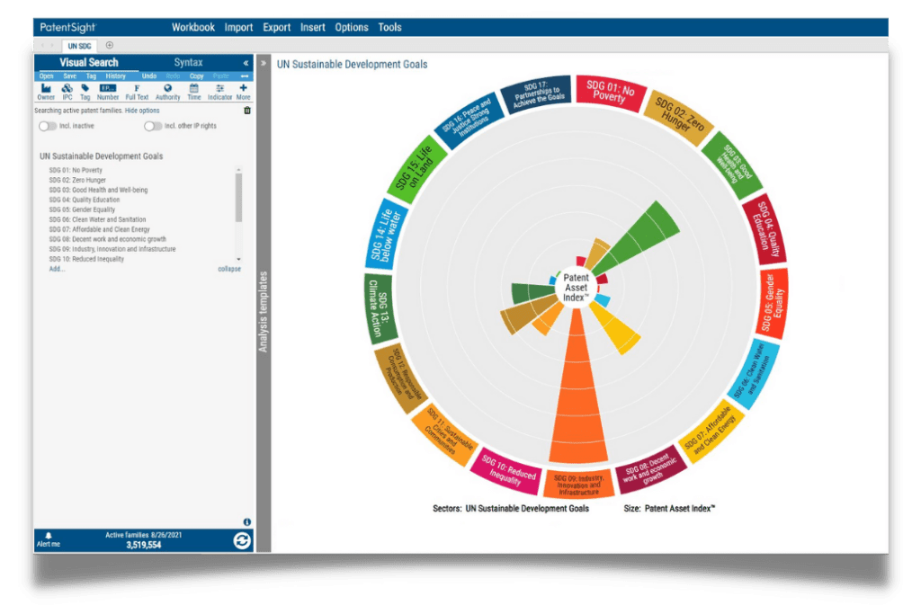Select SDG 04: Quality Education in list

pos(85,200)
